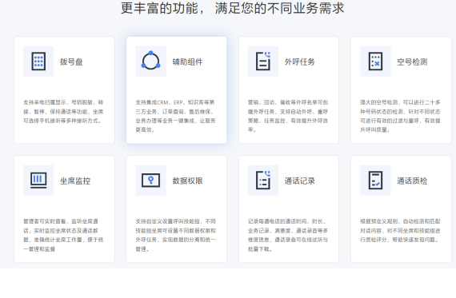Screen dimensions: 456x298
Task: Select the 坐席监控 card title
Action: click(75, 181)
